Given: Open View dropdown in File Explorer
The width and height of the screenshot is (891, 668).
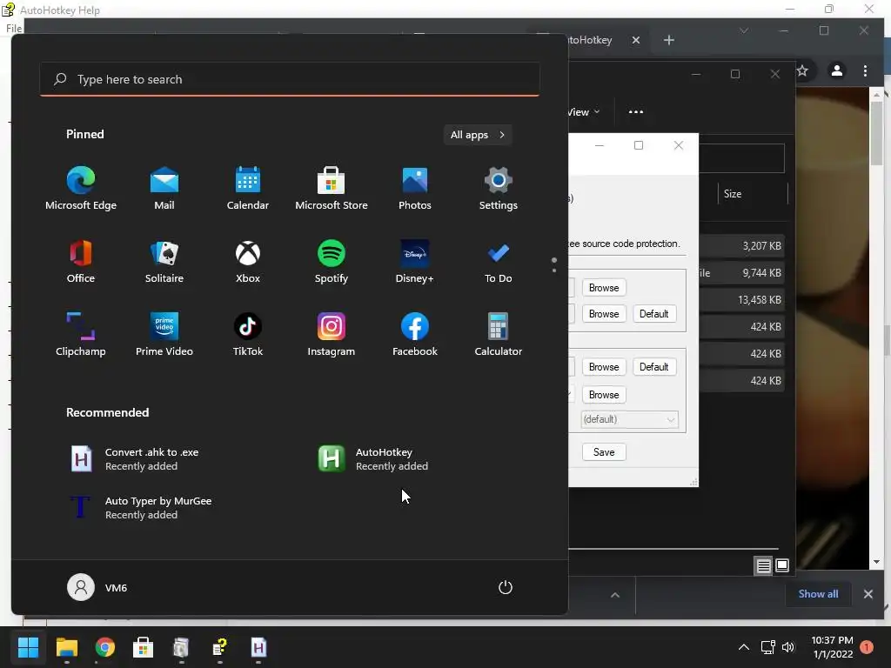Looking at the screenshot, I should [584, 112].
